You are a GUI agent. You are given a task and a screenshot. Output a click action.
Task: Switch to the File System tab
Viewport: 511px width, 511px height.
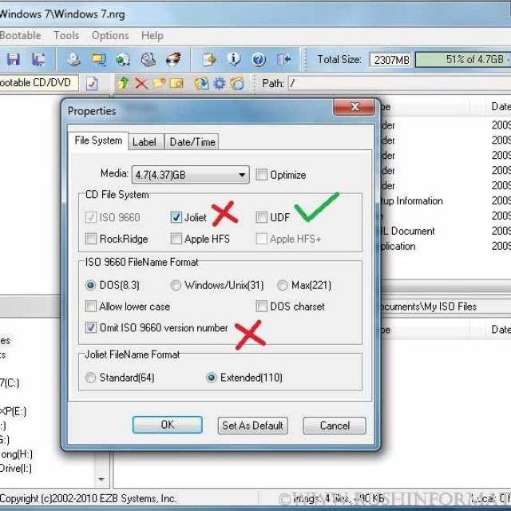[x=98, y=141]
